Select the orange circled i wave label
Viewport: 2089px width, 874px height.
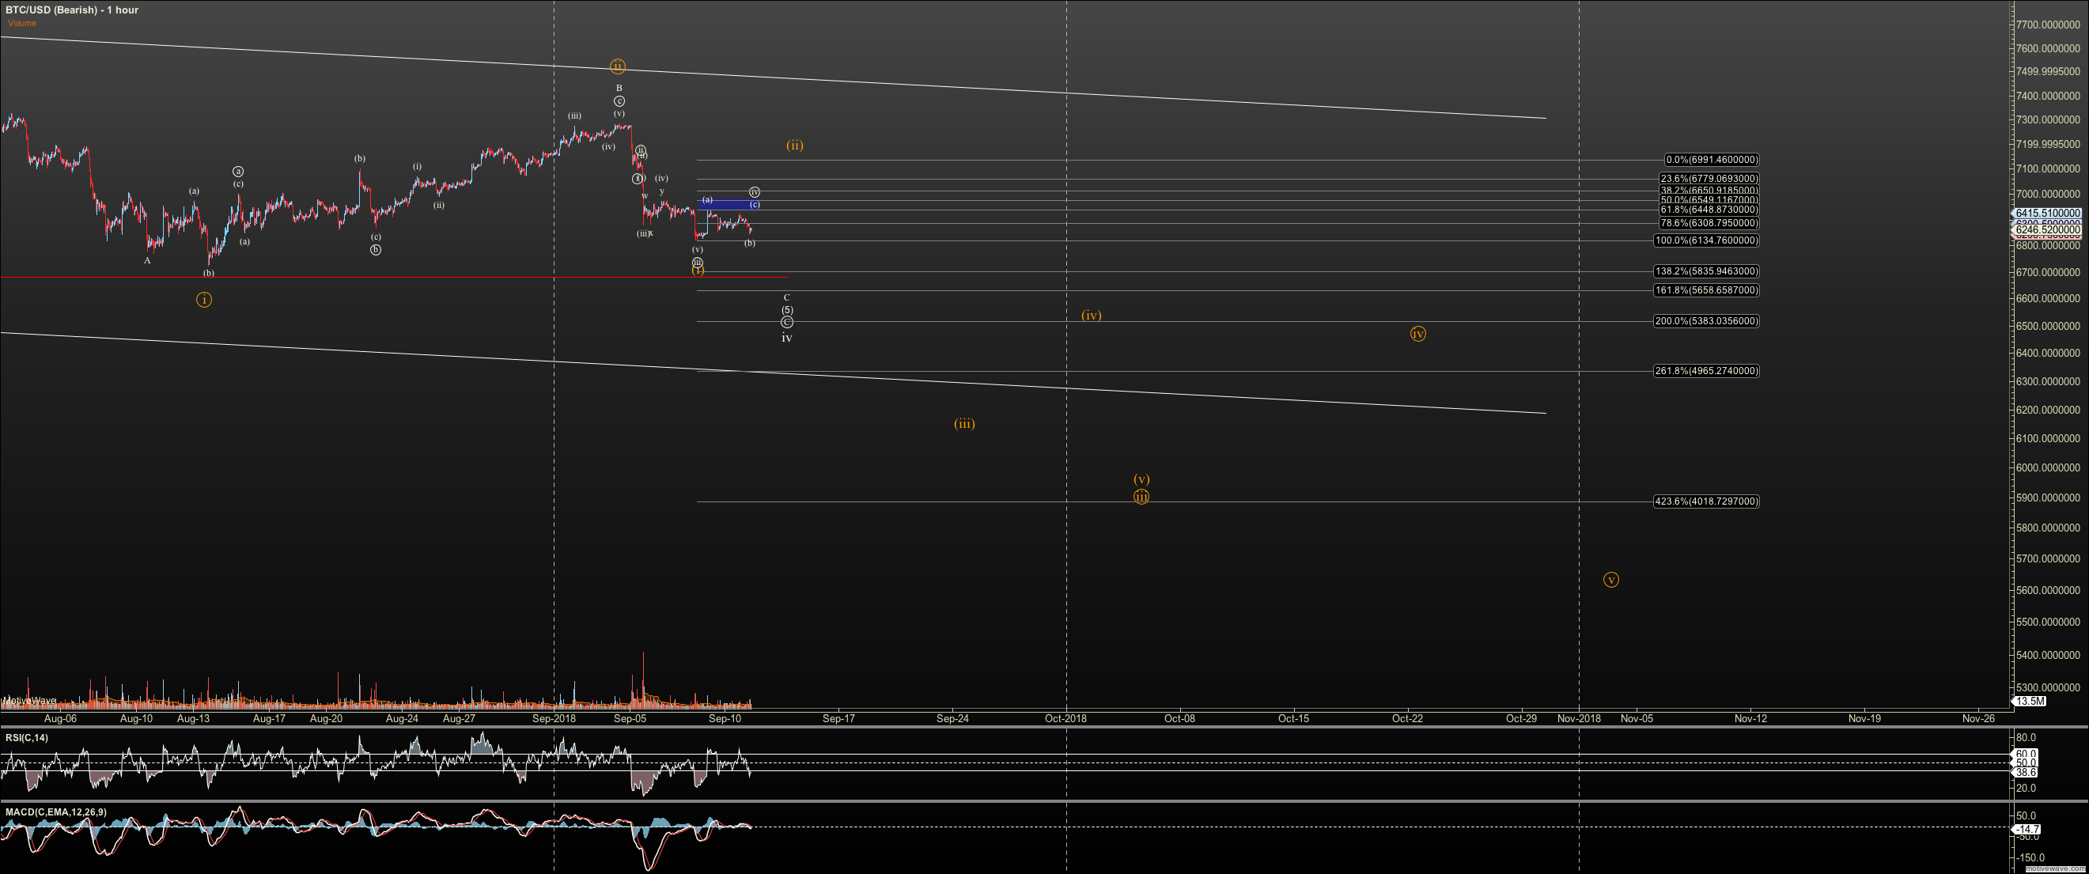click(203, 300)
